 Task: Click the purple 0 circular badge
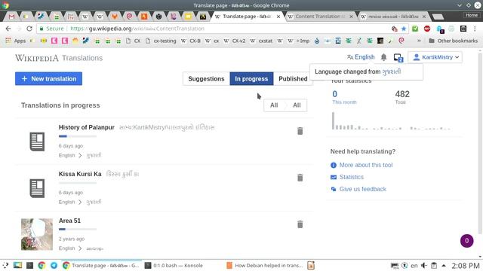tap(466, 241)
